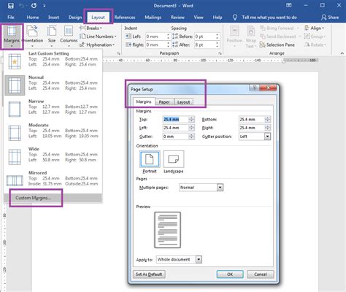
Task: Click the Indent Left value field
Action: tap(155, 36)
